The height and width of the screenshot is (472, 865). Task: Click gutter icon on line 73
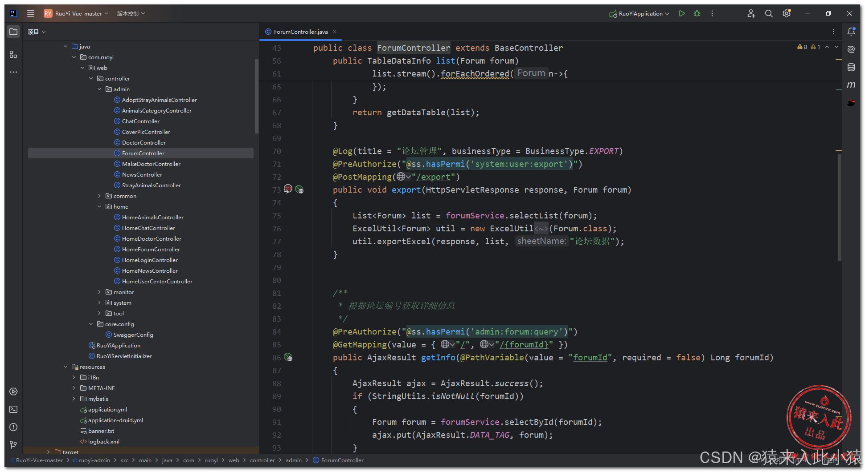(288, 189)
